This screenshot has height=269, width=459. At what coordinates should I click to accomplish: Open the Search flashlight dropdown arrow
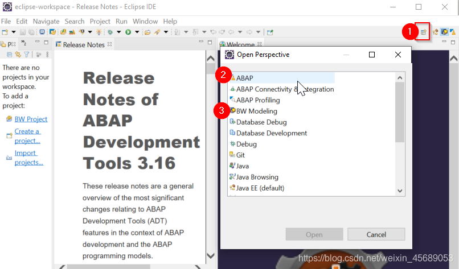(x=166, y=32)
